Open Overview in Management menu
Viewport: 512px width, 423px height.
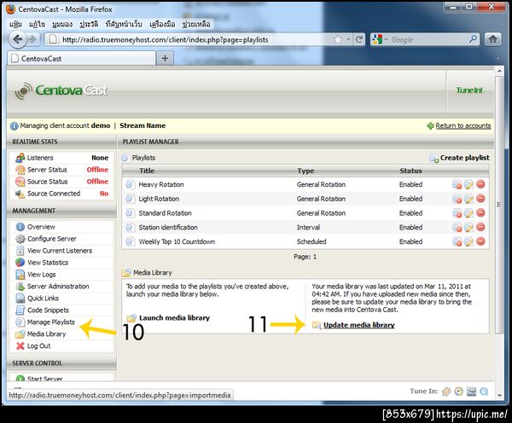(41, 227)
